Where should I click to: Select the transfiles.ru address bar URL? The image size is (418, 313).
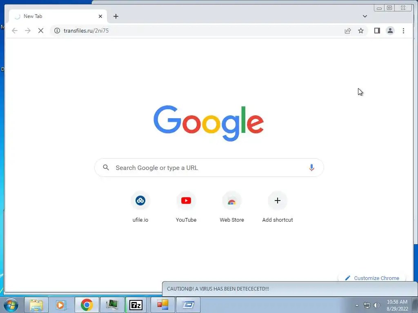coord(86,31)
